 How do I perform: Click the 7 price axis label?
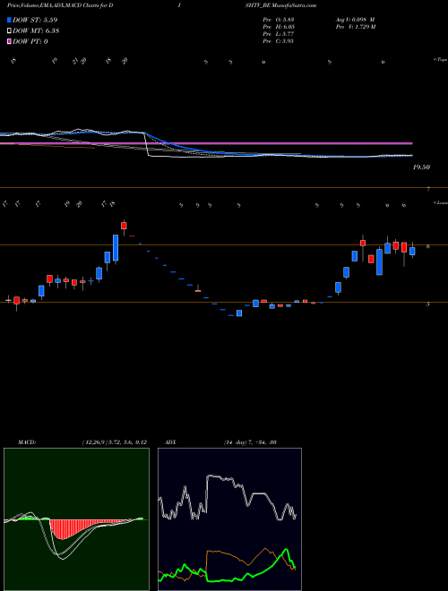(x=428, y=189)
